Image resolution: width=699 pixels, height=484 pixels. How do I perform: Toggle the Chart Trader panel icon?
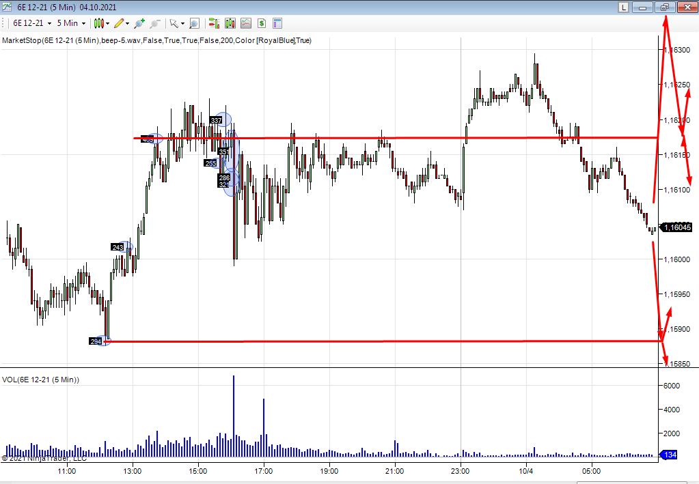pos(213,23)
